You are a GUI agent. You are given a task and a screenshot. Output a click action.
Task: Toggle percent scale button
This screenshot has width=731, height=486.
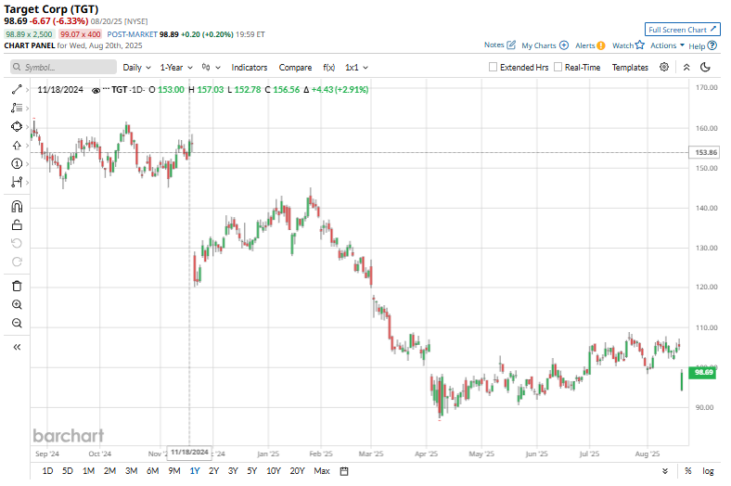pyautogui.click(x=688, y=471)
